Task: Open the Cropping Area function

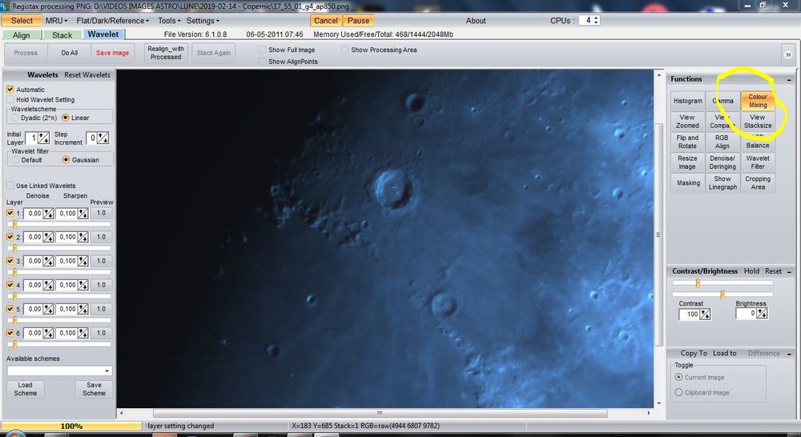Action: [758, 182]
